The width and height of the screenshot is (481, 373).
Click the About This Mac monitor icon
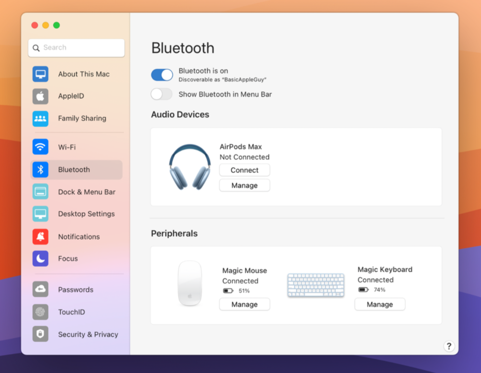[40, 74]
